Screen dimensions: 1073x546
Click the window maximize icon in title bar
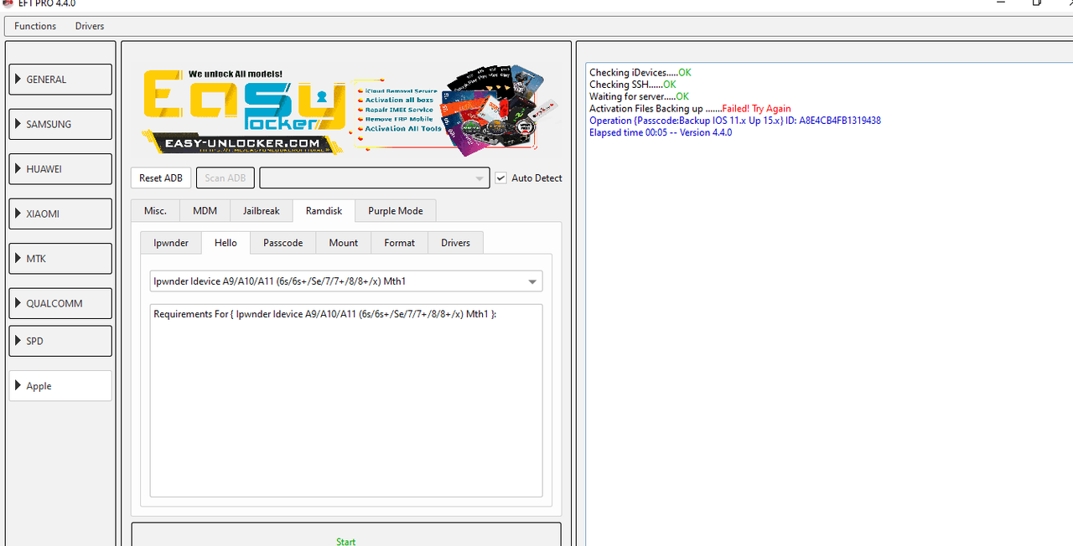tap(1038, 3)
